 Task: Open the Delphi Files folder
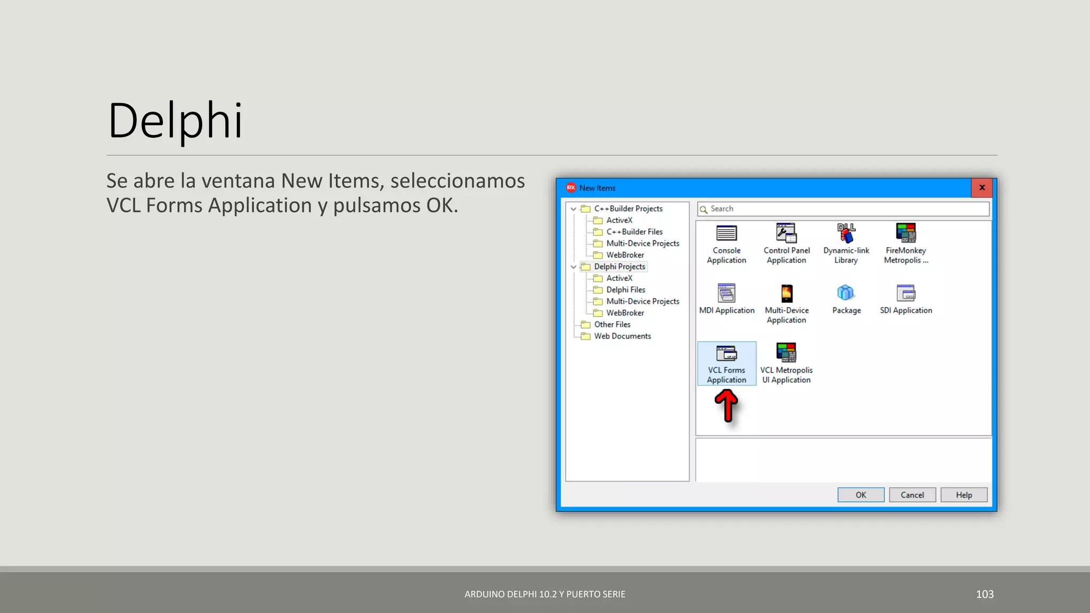(x=620, y=289)
